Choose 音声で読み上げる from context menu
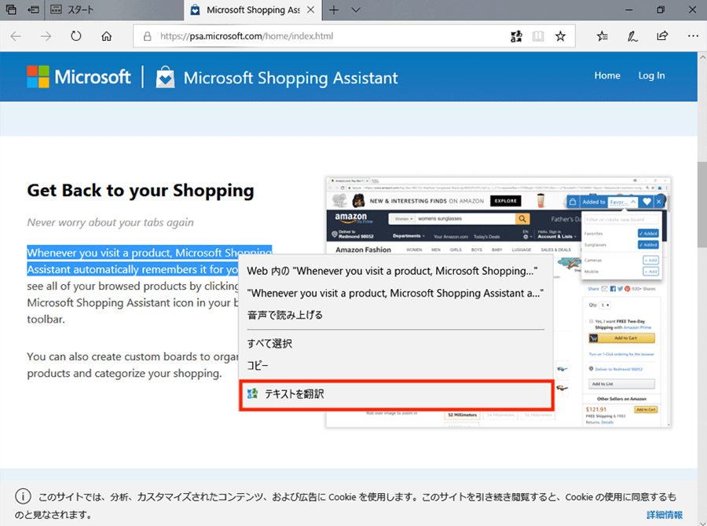Viewport: 707px width, 526px height. pos(396,315)
